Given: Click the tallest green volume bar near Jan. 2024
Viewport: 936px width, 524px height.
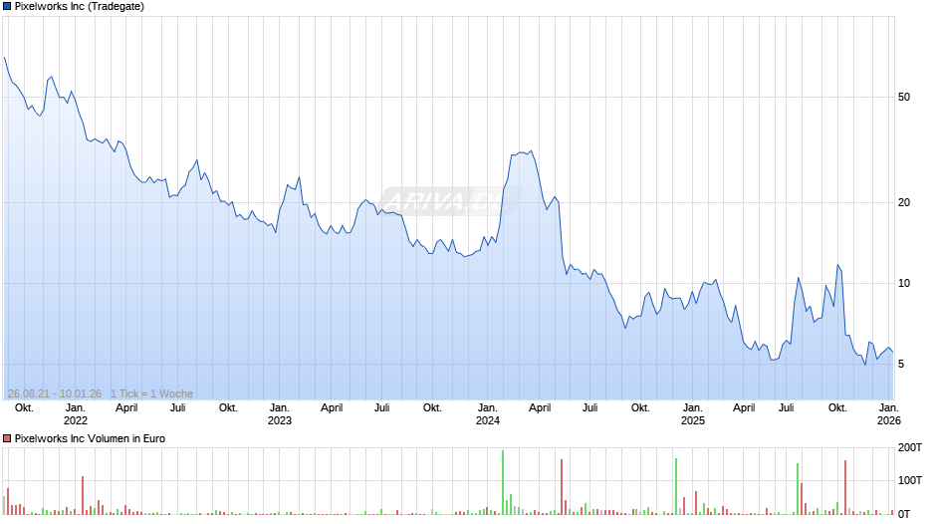Looking at the screenshot, I should click(503, 482).
